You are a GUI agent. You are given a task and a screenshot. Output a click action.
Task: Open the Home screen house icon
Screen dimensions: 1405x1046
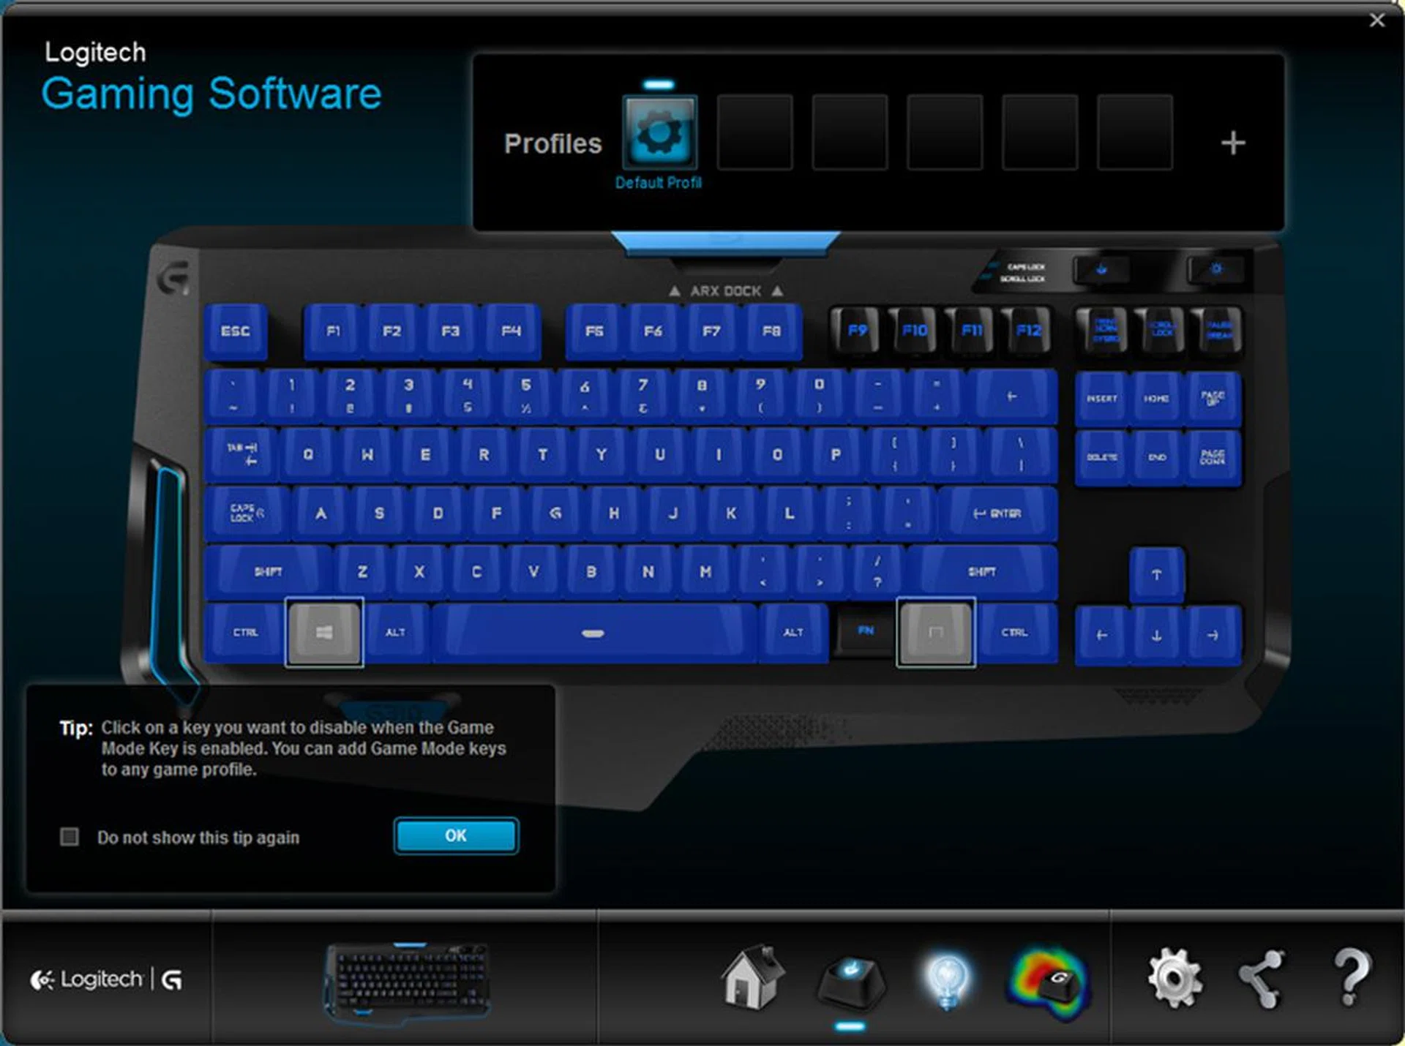(752, 977)
